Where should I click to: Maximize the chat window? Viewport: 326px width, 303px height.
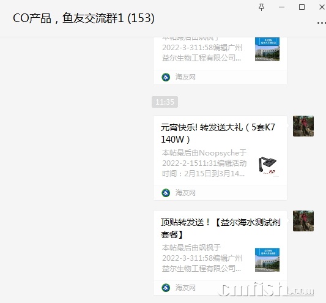click(x=302, y=7)
